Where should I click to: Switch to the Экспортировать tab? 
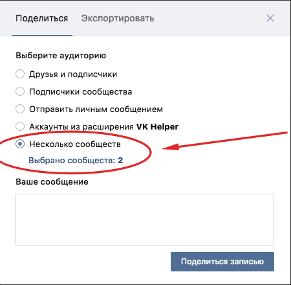pos(118,18)
